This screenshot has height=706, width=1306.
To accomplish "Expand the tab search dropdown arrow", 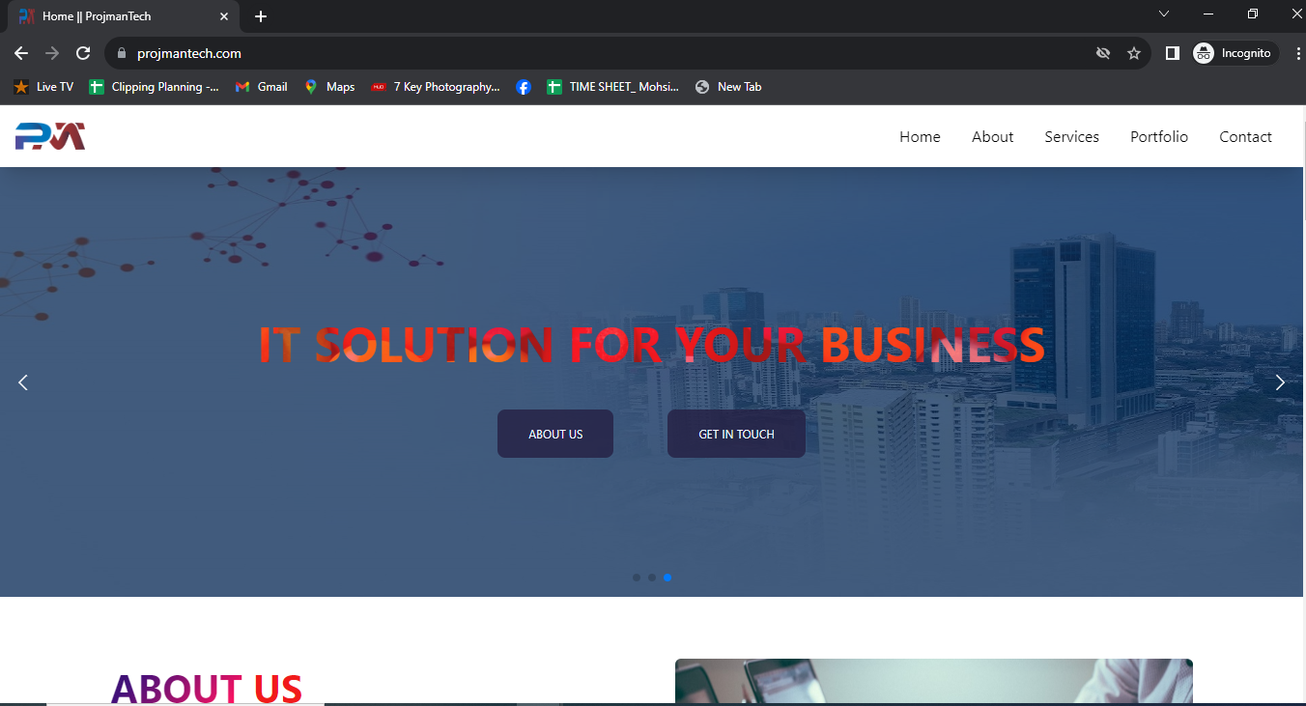I will pyautogui.click(x=1164, y=14).
